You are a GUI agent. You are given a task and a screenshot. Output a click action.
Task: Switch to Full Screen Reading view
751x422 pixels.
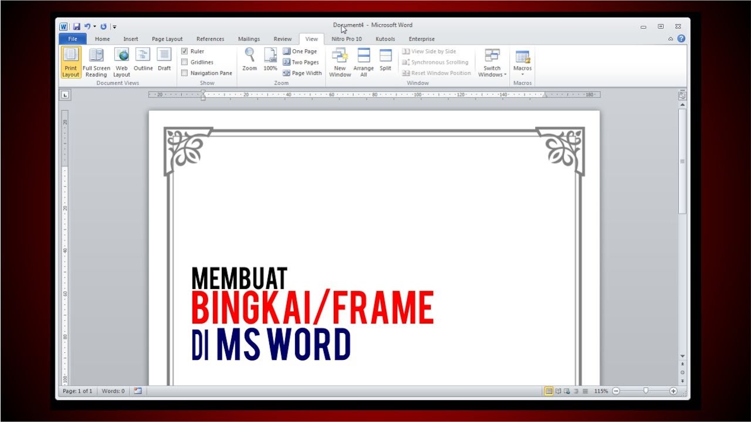(x=96, y=63)
